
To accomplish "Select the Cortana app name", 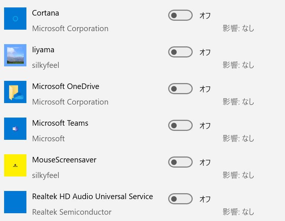I will [x=45, y=13].
